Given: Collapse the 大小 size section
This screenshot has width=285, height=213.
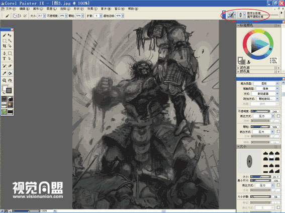Looking at the screenshot, I should (238, 146).
